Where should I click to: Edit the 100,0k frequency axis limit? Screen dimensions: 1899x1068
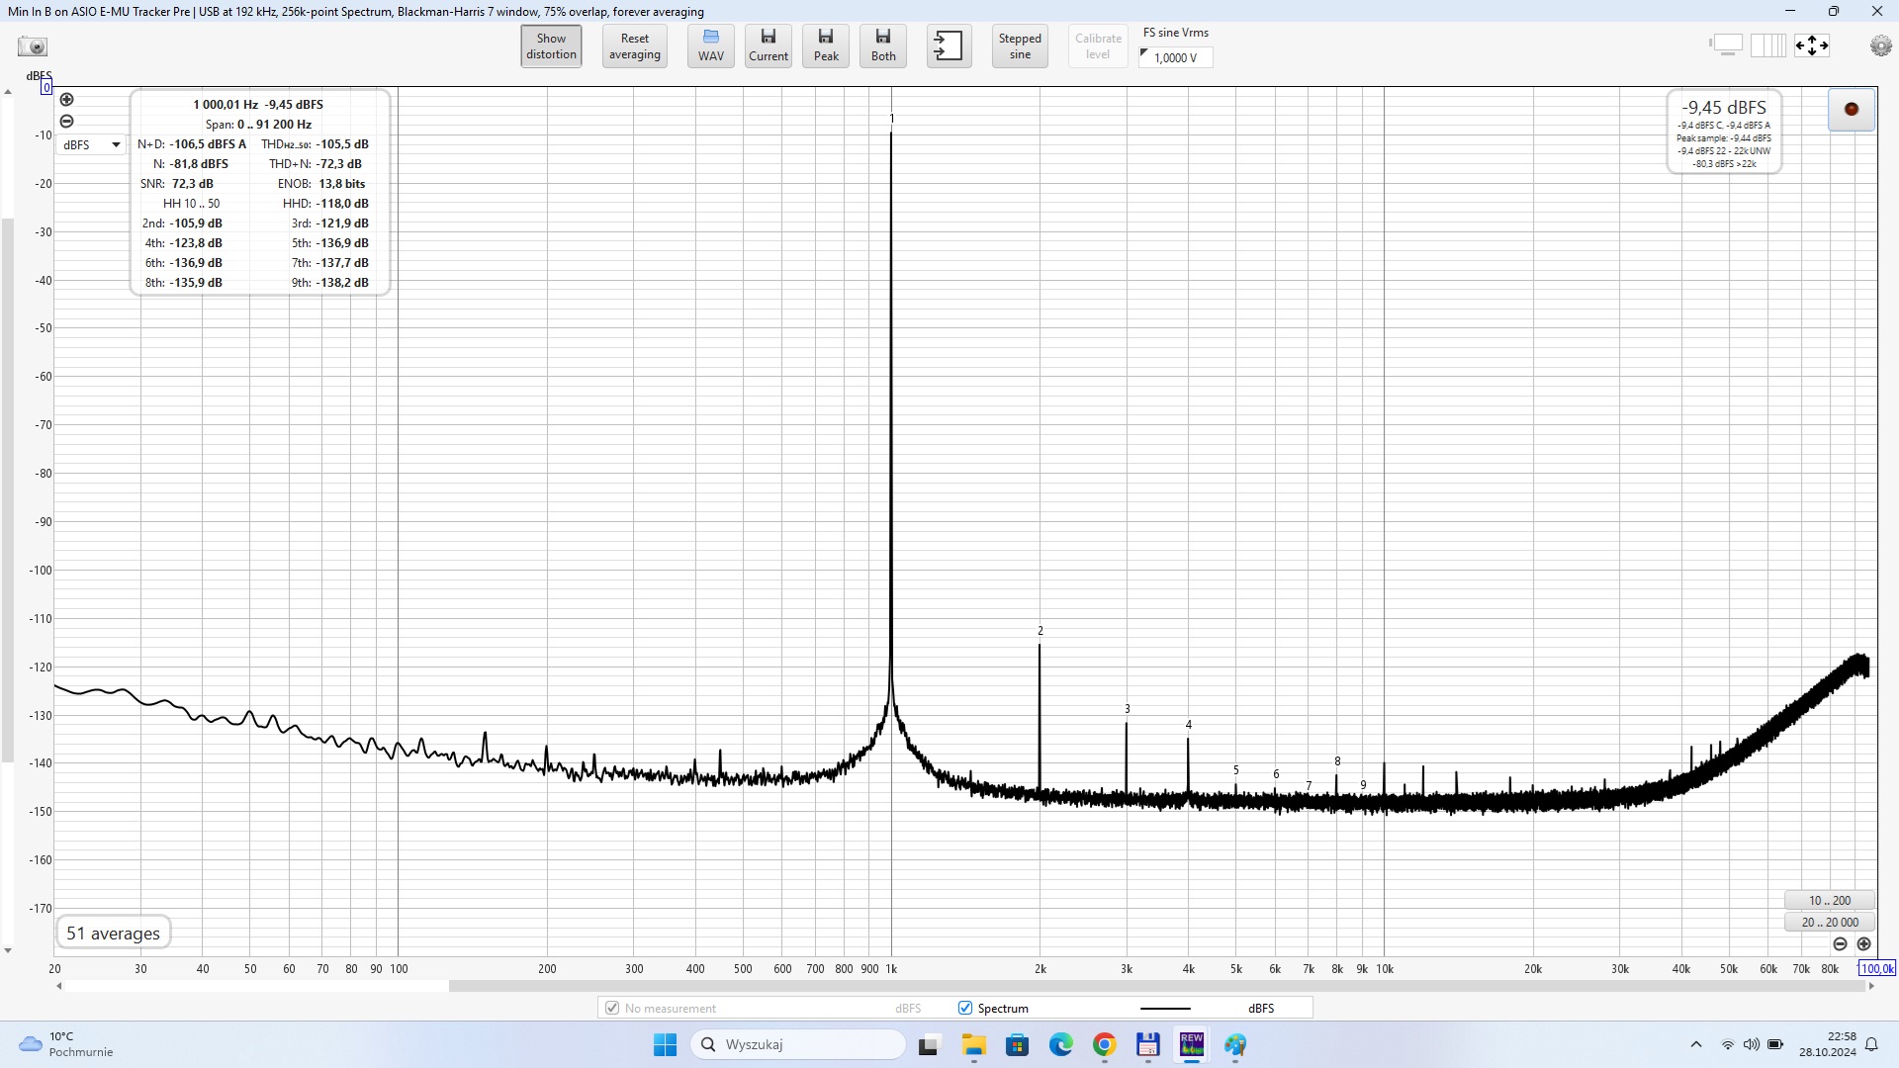click(1876, 969)
